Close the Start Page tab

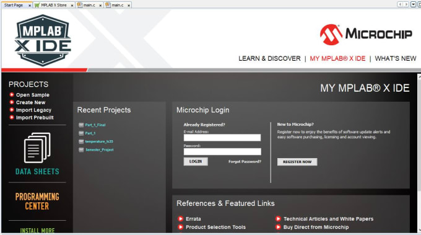pos(30,6)
